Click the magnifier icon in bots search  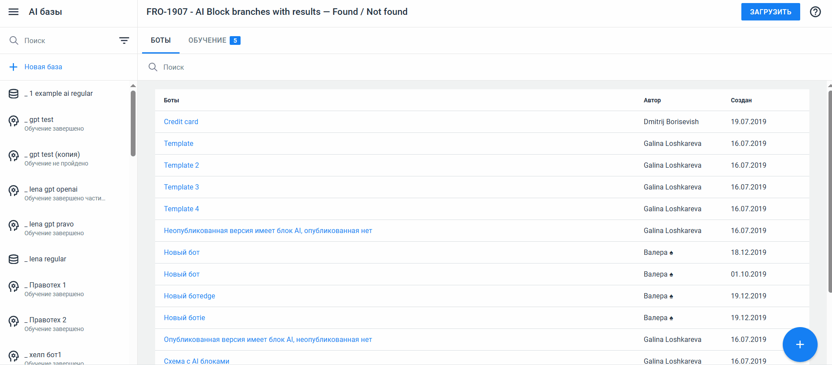click(x=153, y=67)
